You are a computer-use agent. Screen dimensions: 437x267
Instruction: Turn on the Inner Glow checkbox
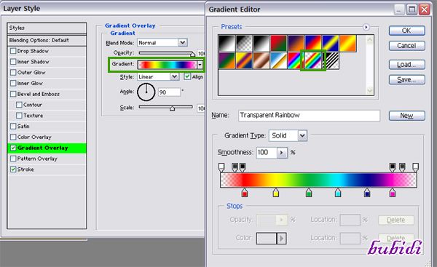[13, 83]
